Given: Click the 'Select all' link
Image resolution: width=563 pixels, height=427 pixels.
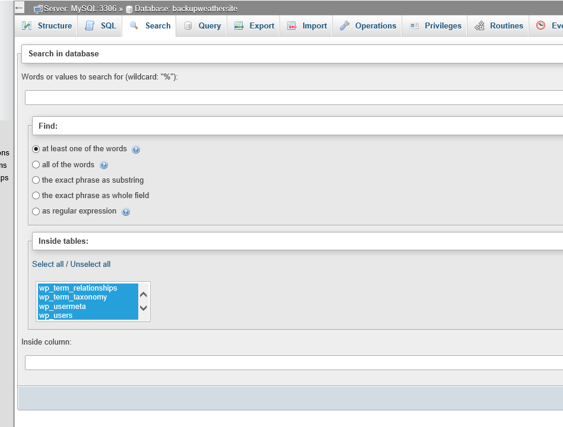Looking at the screenshot, I should click(x=48, y=264).
